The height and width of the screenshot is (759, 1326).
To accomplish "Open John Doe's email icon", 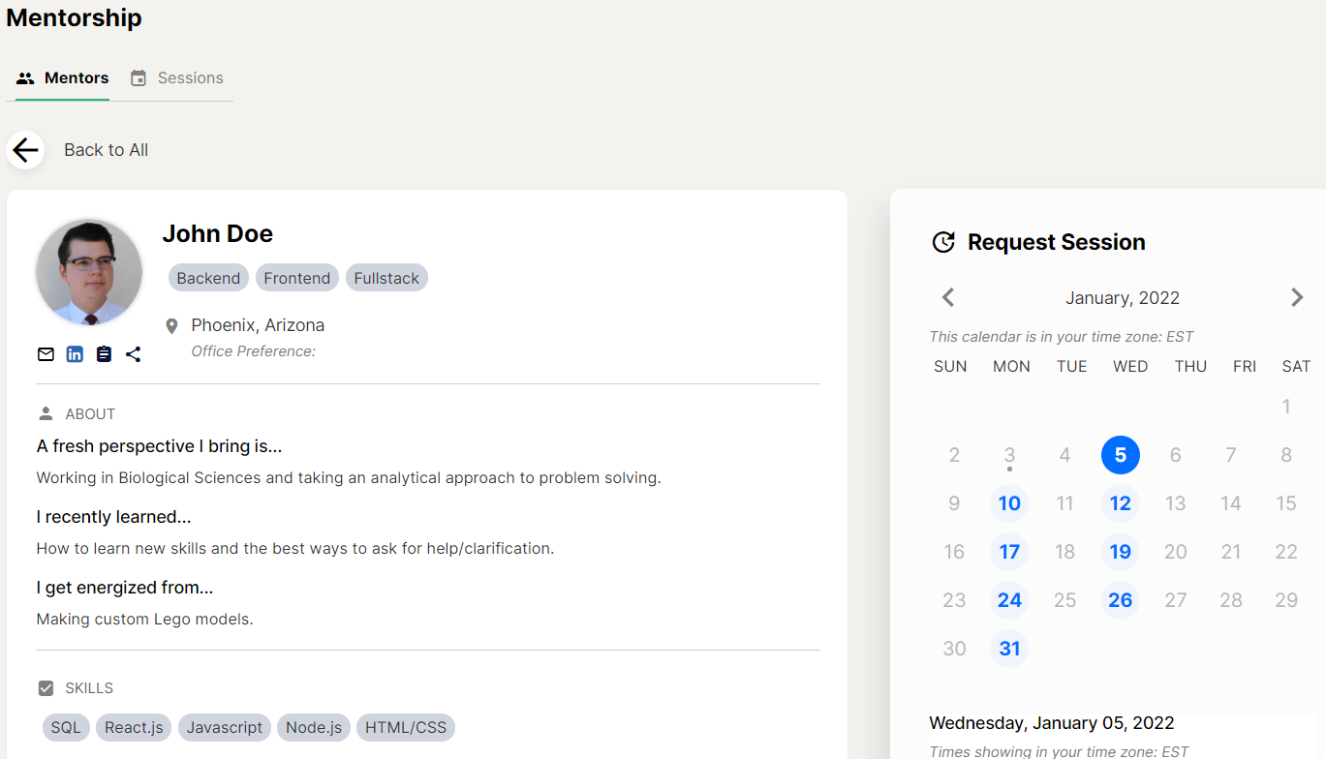I will pos(46,354).
